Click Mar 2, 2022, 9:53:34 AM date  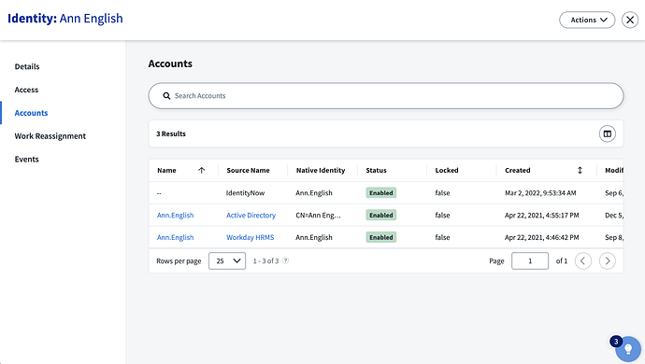(x=540, y=193)
